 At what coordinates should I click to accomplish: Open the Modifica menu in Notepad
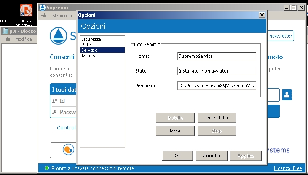pyautogui.click(x=24, y=39)
